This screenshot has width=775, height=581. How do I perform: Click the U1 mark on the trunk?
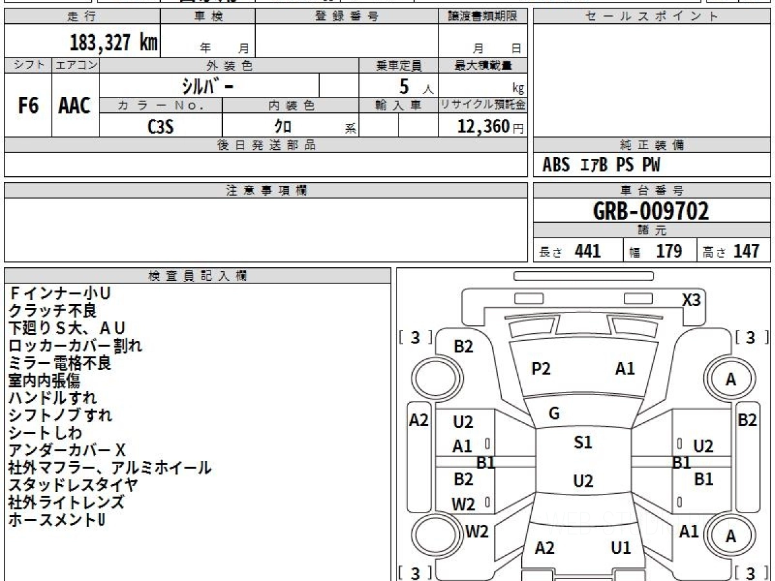point(621,548)
